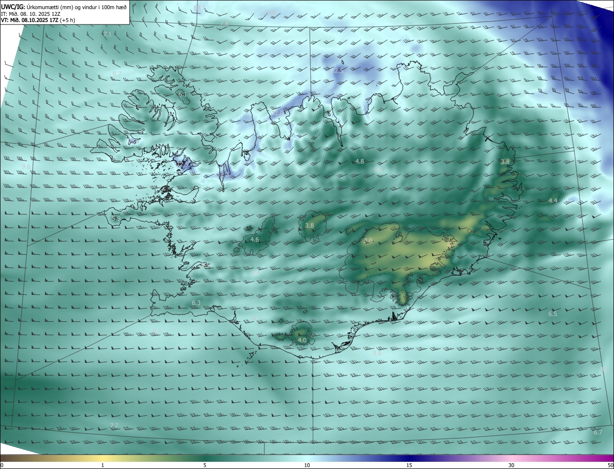Click the "30" tick on the colour legend

(x=511, y=465)
